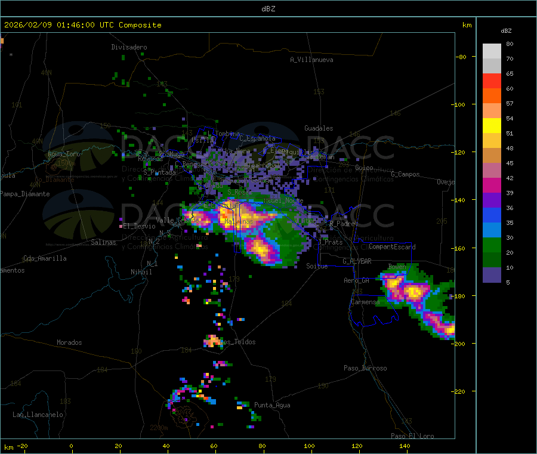Select the yellow 54 dBZ legend swatch
537x454 pixels.
click(492, 126)
